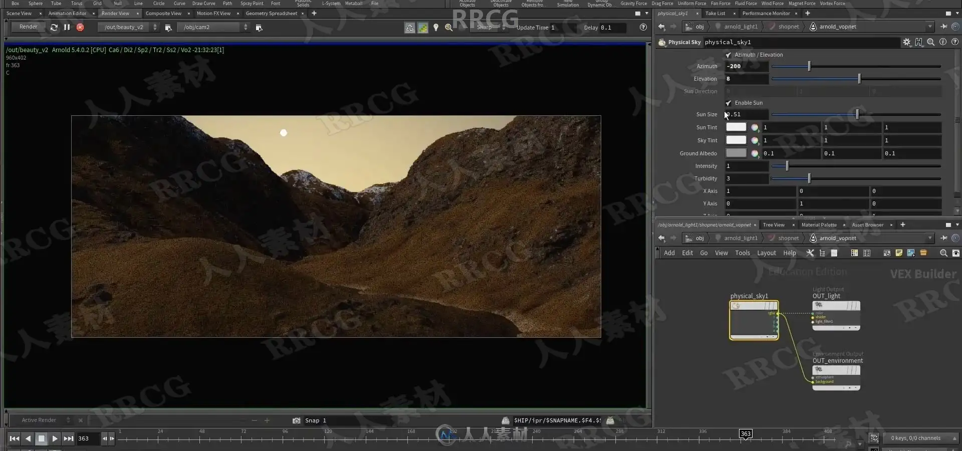Viewport: 962px width, 451px height.
Task: Open the Sun Tint color picker wheel
Action: pyautogui.click(x=755, y=127)
